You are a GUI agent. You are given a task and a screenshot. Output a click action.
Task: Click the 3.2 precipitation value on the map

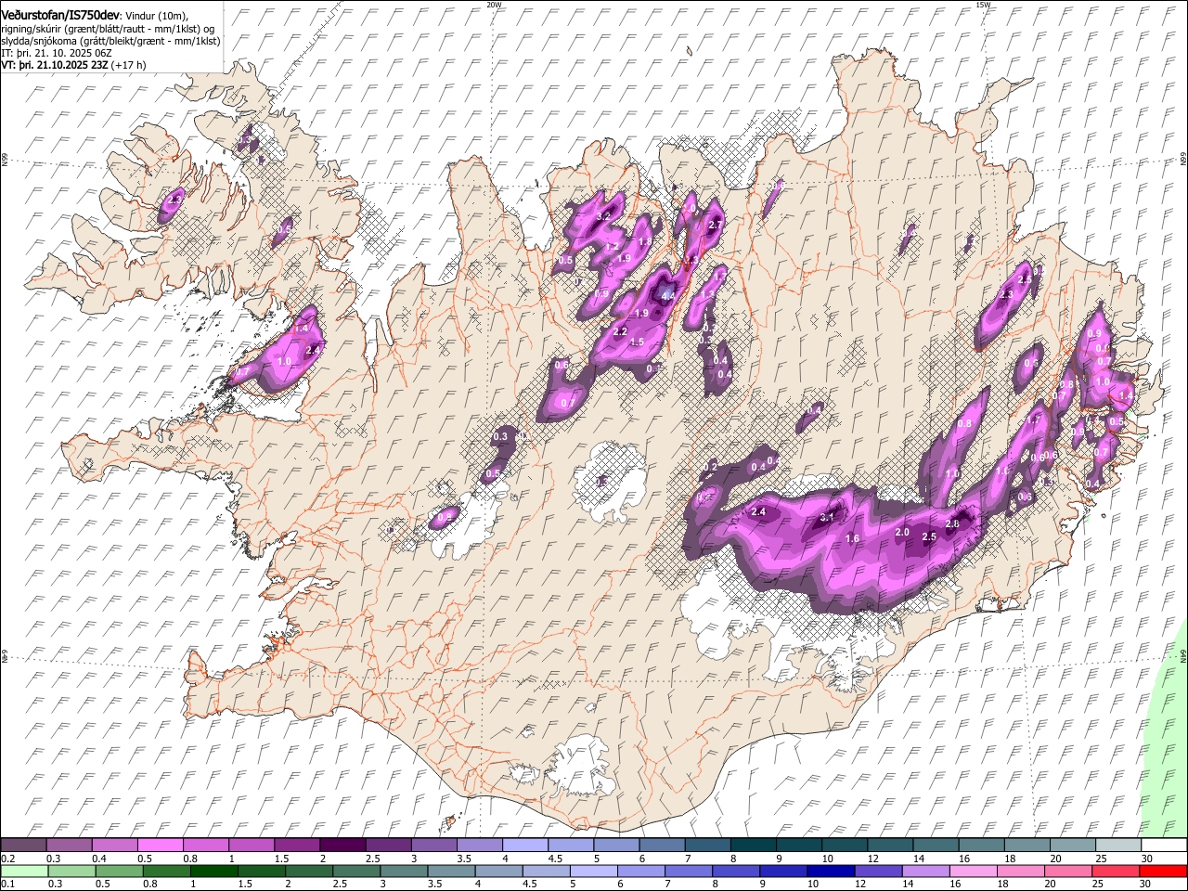tap(602, 216)
